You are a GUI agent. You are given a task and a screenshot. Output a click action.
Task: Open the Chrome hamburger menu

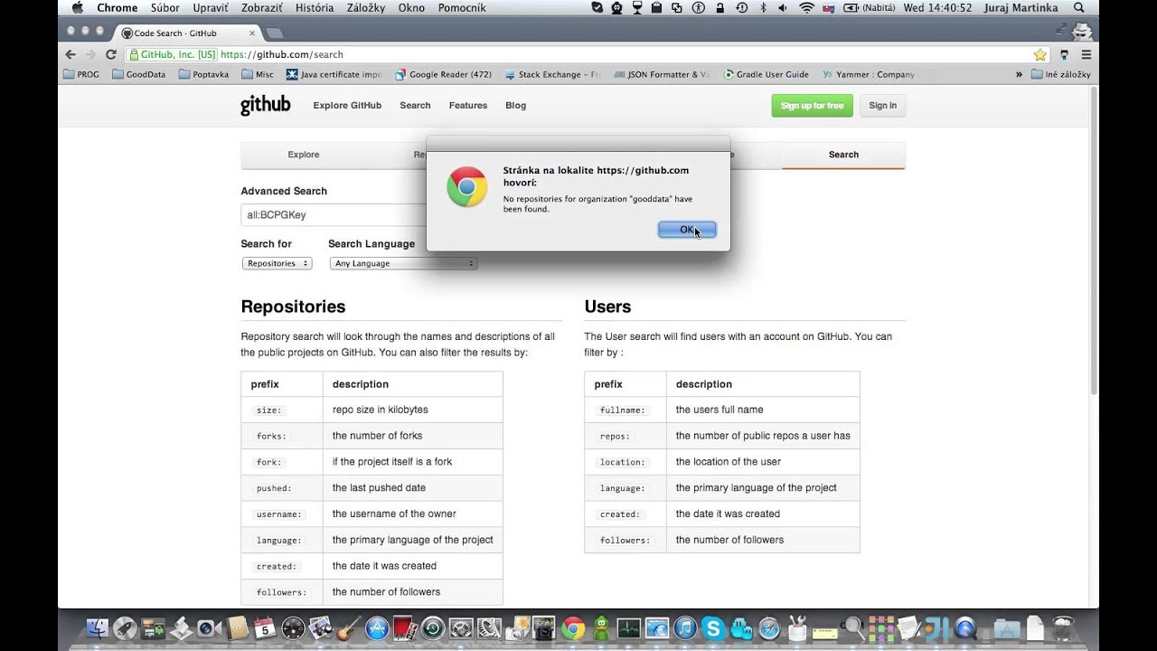click(x=1086, y=54)
